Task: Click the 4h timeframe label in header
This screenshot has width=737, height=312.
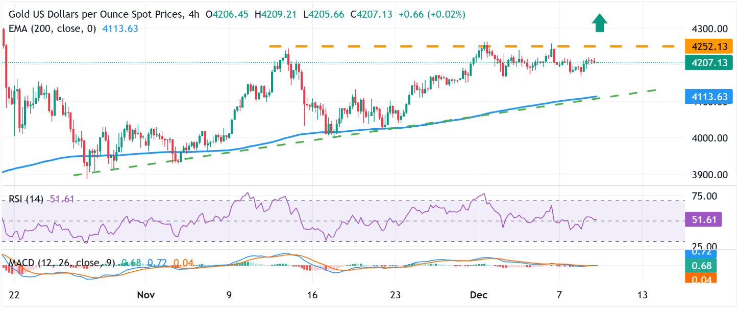Action: (193, 15)
